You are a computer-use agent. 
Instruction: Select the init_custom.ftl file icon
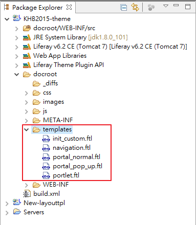[46, 139]
